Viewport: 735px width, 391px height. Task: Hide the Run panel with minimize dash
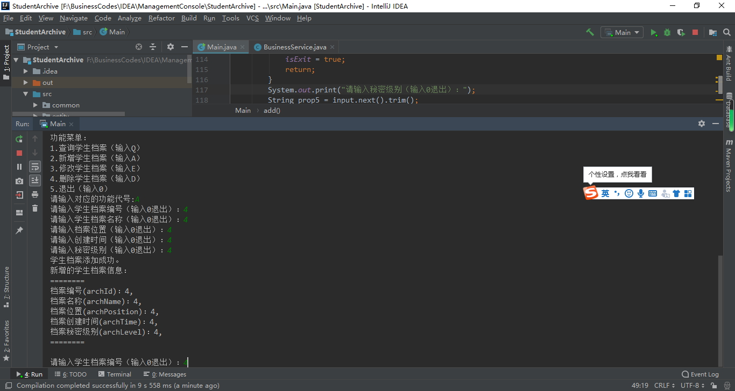point(716,124)
